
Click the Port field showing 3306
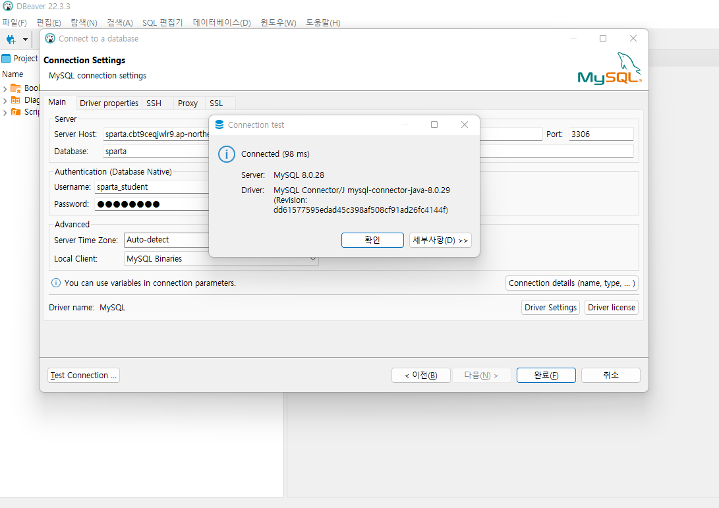tap(601, 134)
